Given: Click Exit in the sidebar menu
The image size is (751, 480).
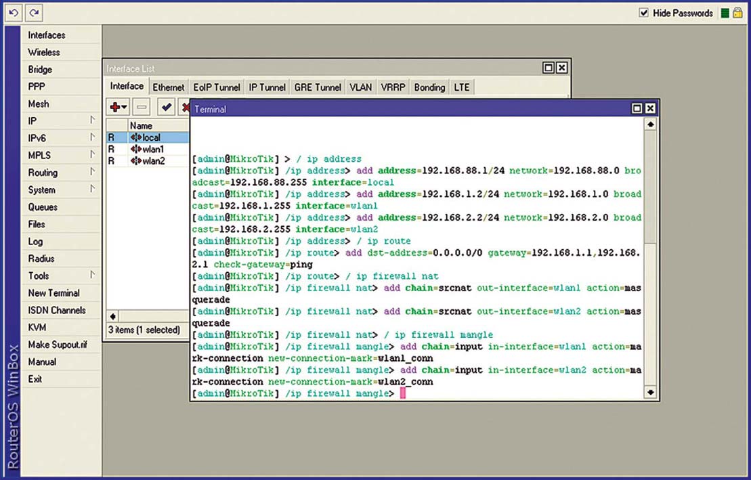Looking at the screenshot, I should (61, 379).
